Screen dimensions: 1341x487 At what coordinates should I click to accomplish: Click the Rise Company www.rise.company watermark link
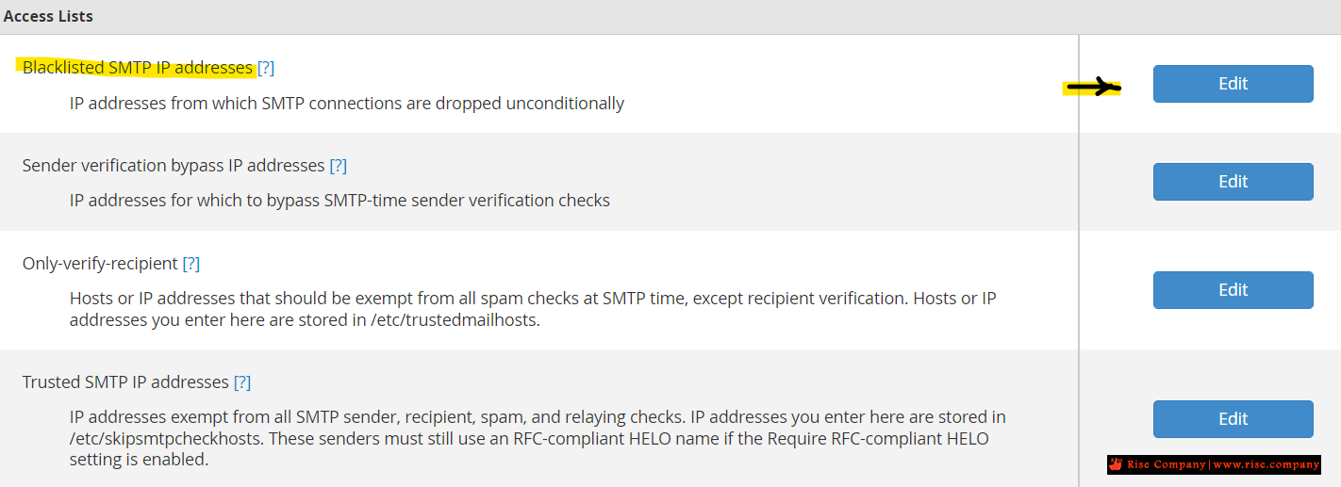[x=1214, y=464]
